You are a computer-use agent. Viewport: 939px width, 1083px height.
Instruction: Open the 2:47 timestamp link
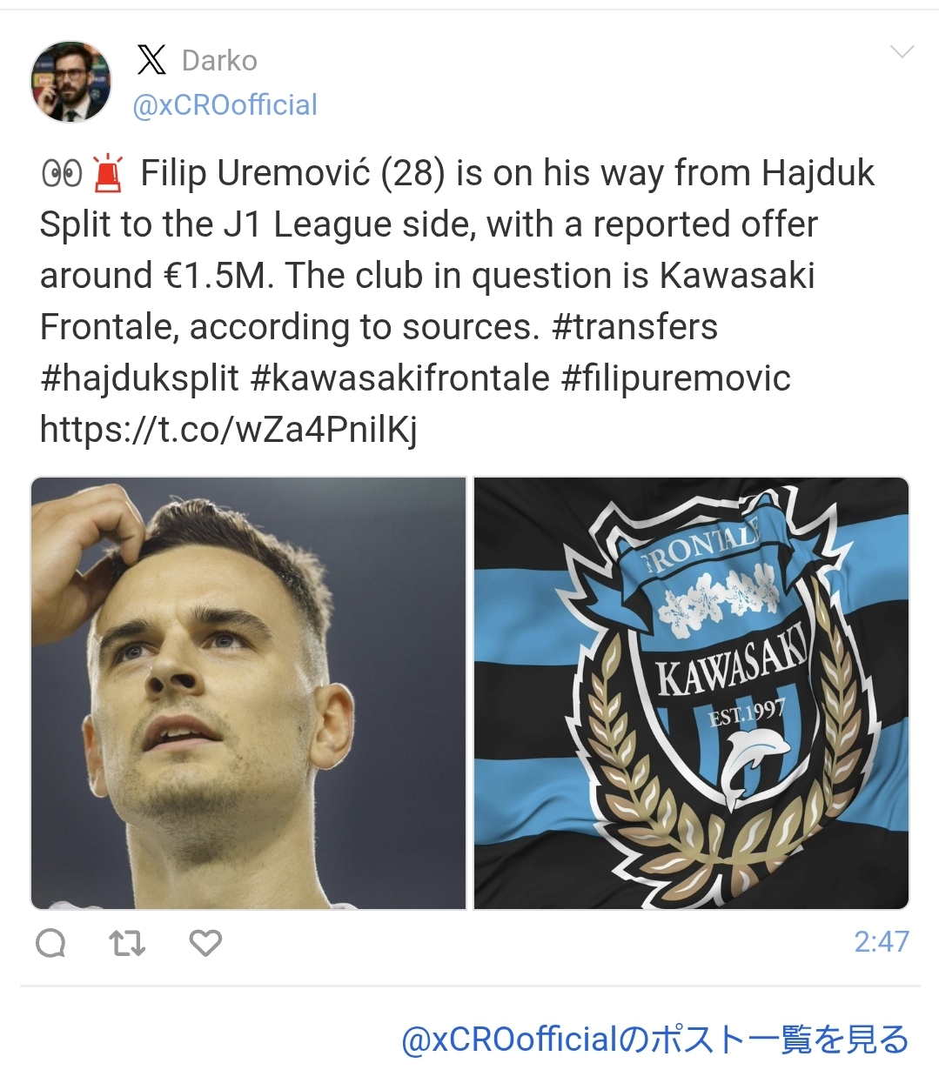tap(881, 941)
